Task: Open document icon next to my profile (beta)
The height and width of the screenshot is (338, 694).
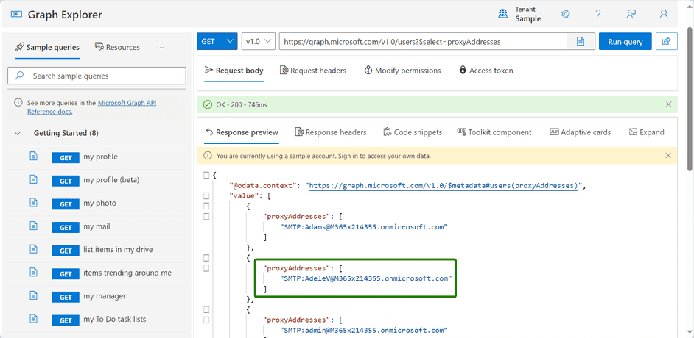Action: click(34, 179)
